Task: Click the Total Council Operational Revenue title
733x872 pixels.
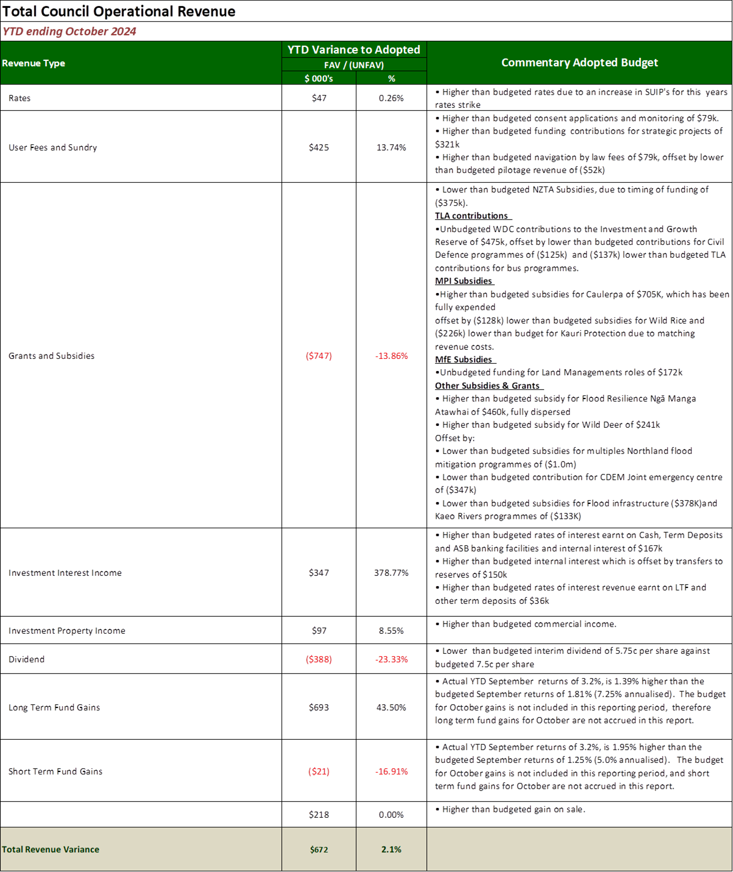Action: coord(119,12)
